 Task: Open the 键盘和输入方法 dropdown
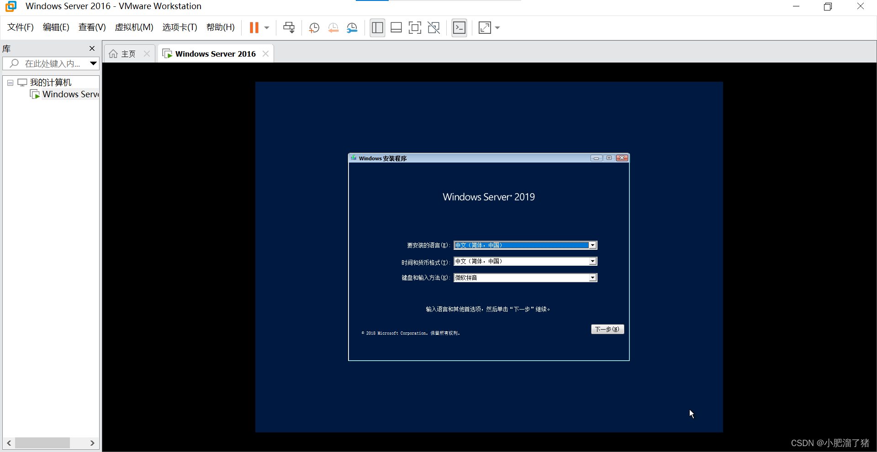pyautogui.click(x=592, y=278)
